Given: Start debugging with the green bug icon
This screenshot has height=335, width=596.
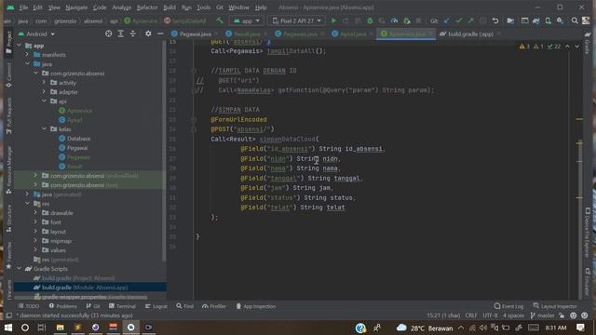Looking at the screenshot, I should point(370,20).
